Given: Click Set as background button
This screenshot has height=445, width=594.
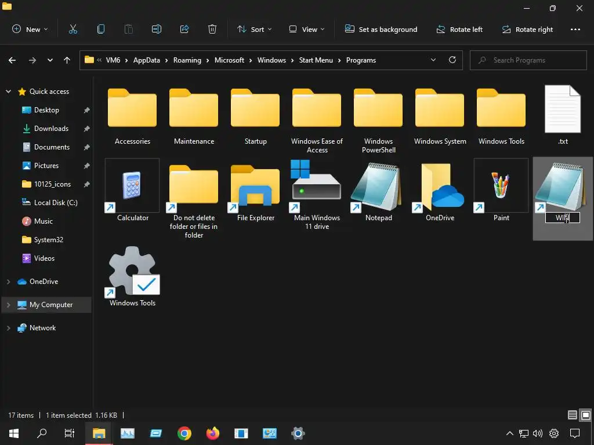Looking at the screenshot, I should tap(381, 29).
